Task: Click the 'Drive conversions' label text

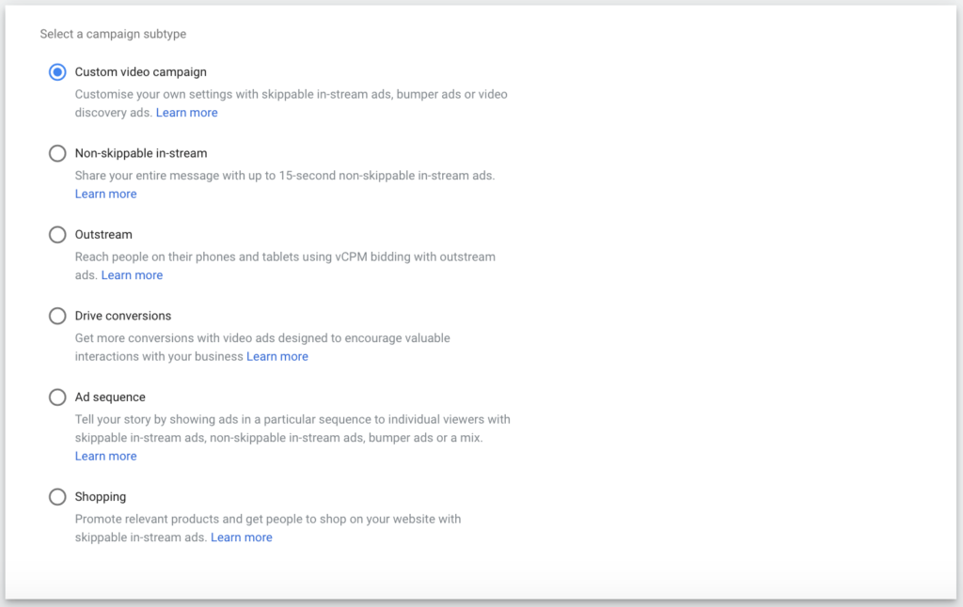Action: point(123,316)
